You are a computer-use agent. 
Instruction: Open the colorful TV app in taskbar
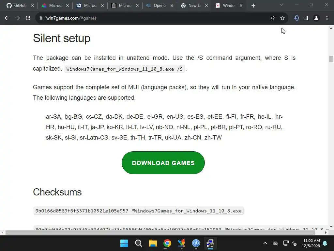181,243
